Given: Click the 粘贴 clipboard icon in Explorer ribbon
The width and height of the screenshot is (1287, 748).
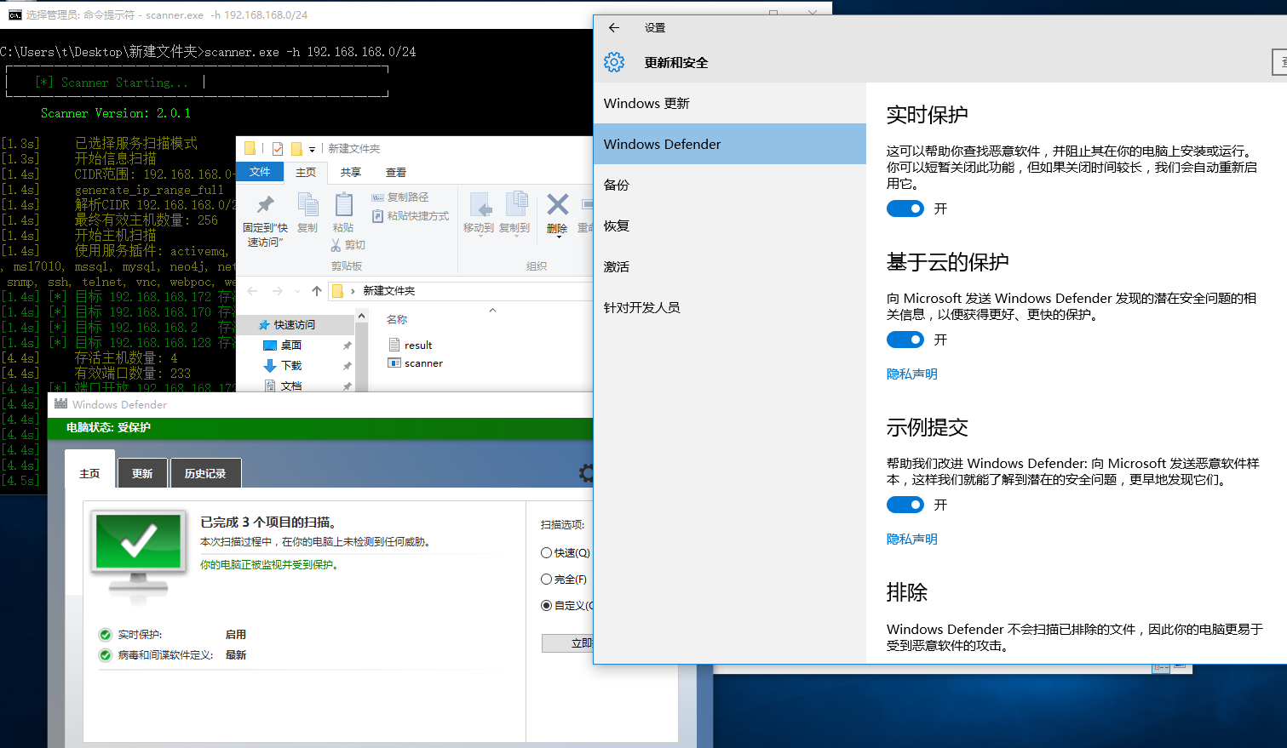Looking at the screenshot, I should point(343,204).
